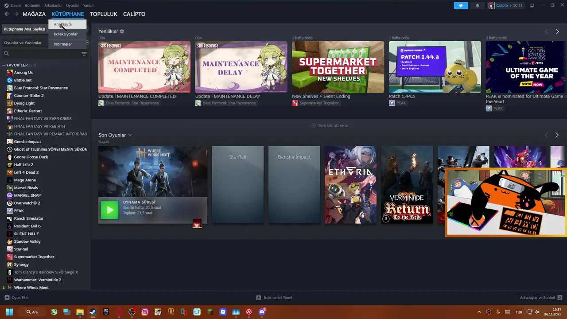Screen dimensions: 567x319
Task: Click Among Us game icon in library
Action: (x=10, y=73)
